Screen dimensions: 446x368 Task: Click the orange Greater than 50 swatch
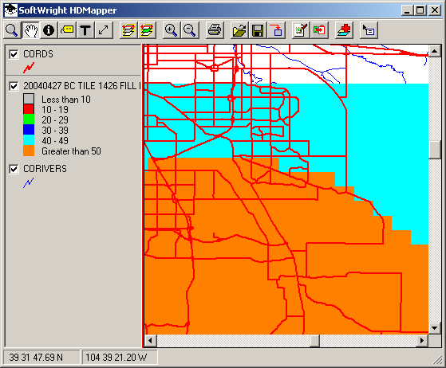pos(29,151)
